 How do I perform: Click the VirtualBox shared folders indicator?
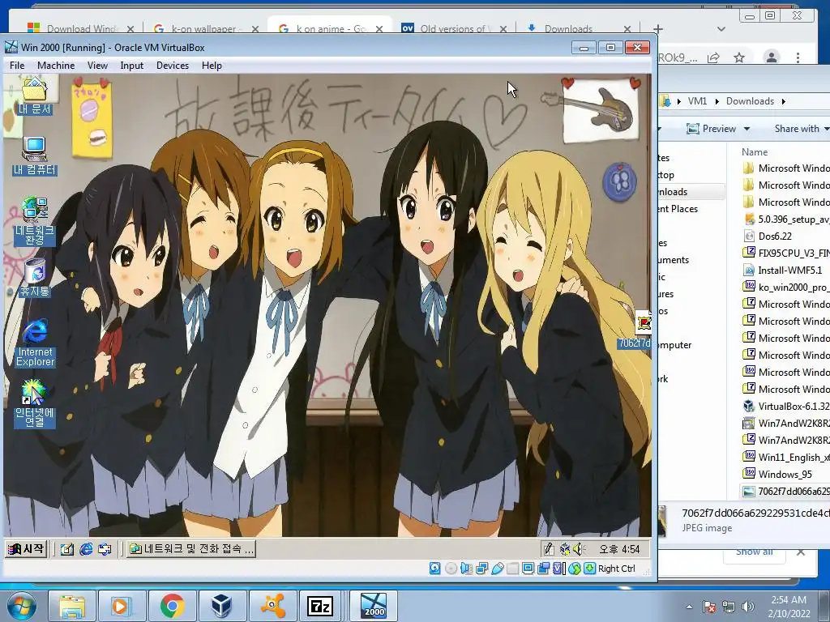pos(513,569)
